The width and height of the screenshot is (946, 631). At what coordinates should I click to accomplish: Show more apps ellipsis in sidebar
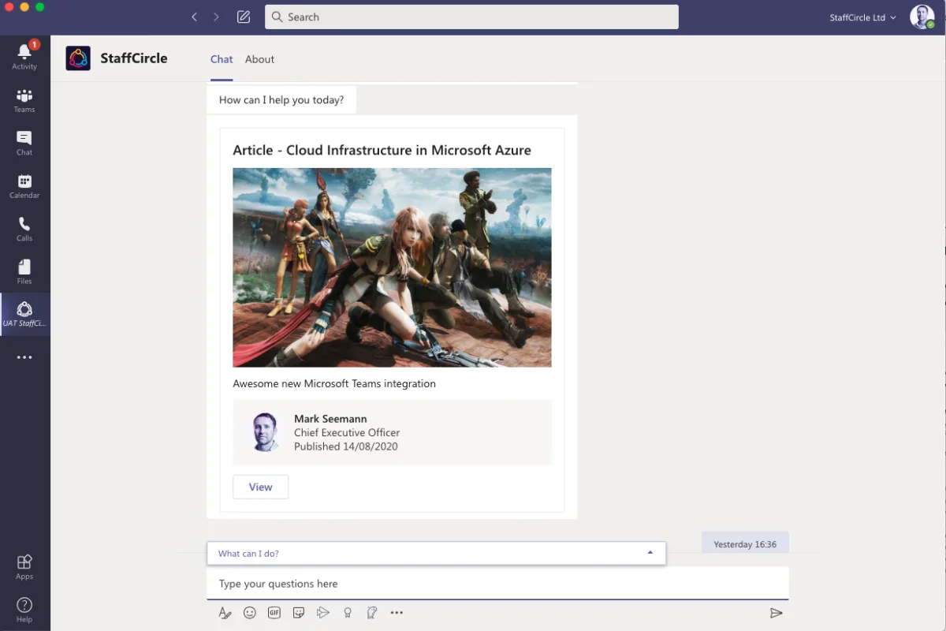pos(24,357)
